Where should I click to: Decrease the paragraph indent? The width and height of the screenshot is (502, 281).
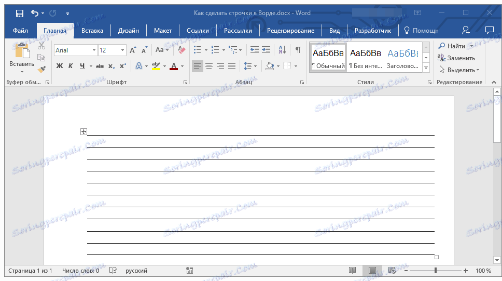click(255, 50)
